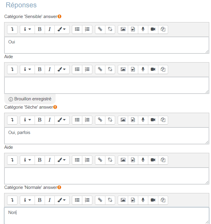Insert link in the 'Sensible' answer editor
211x224 pixels.
tap(100, 29)
